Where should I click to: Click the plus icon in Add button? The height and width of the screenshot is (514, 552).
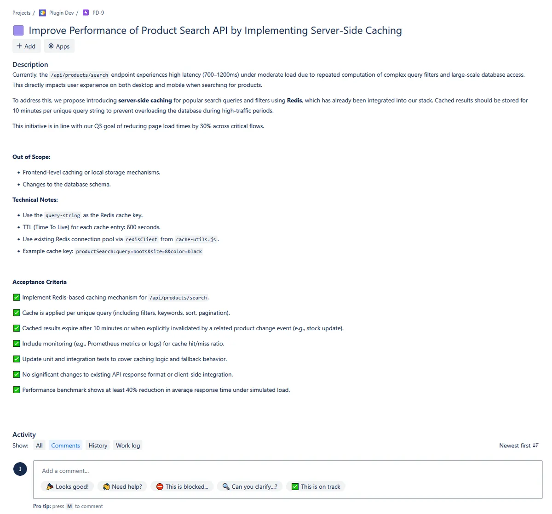[19, 46]
